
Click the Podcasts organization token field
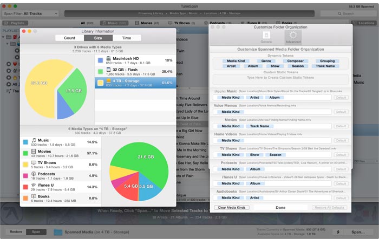tap(272, 169)
